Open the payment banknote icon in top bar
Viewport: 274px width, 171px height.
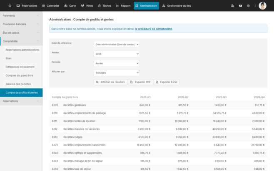pyautogui.click(x=240, y=6)
